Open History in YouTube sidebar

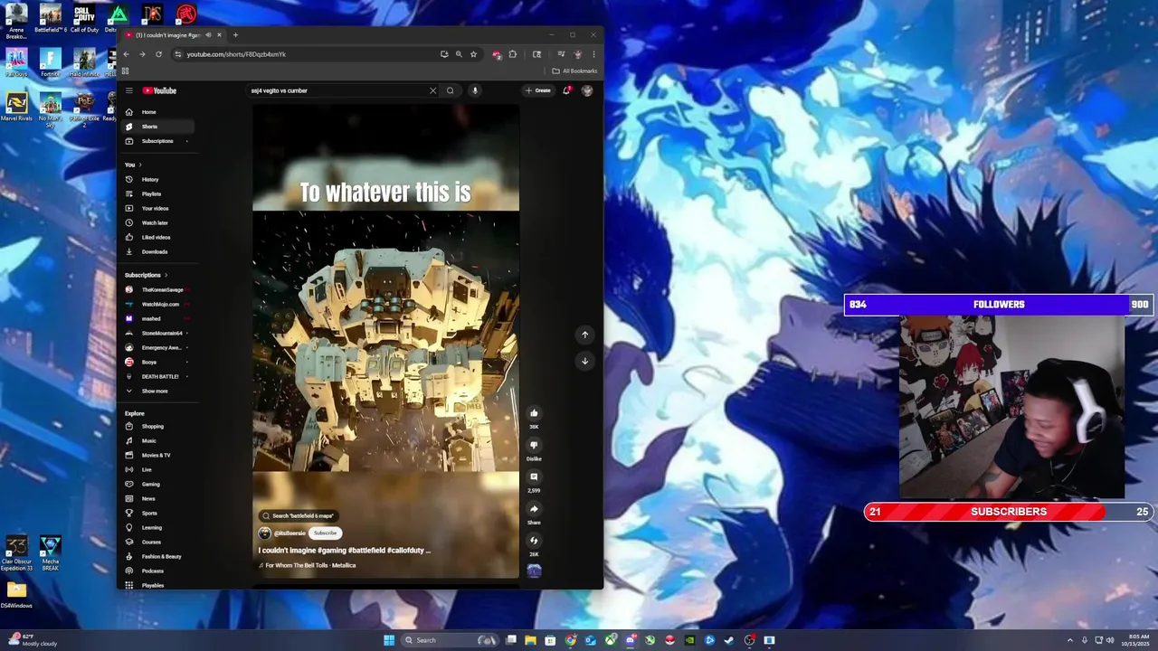coord(158,179)
